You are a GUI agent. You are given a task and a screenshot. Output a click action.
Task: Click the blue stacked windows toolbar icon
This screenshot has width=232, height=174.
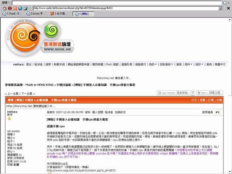coord(26,8)
